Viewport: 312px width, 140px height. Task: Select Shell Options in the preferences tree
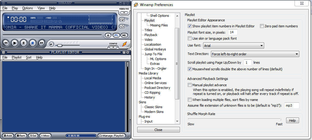click(159, 16)
